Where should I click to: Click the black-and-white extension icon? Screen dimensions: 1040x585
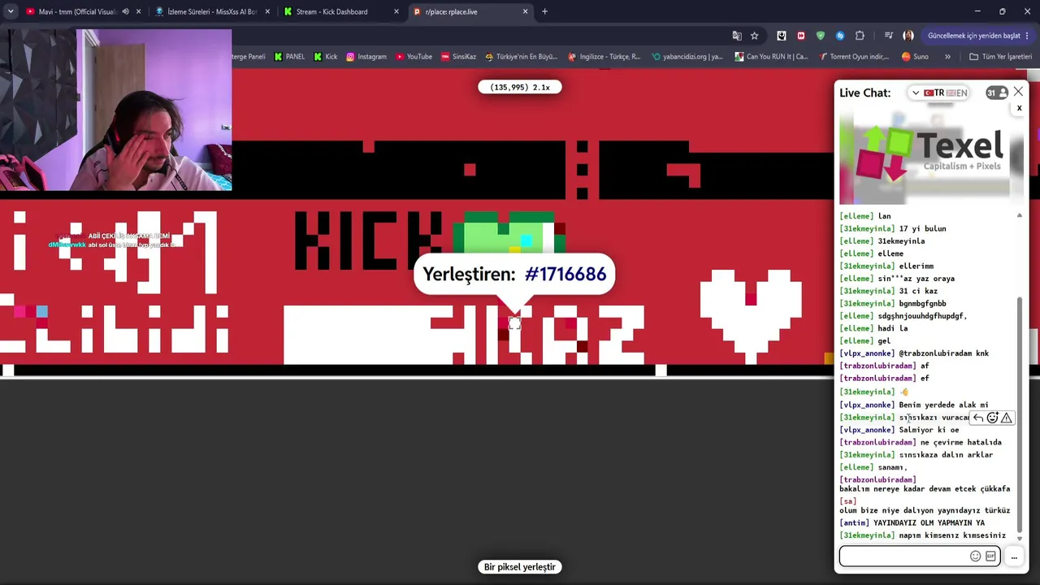[782, 36]
